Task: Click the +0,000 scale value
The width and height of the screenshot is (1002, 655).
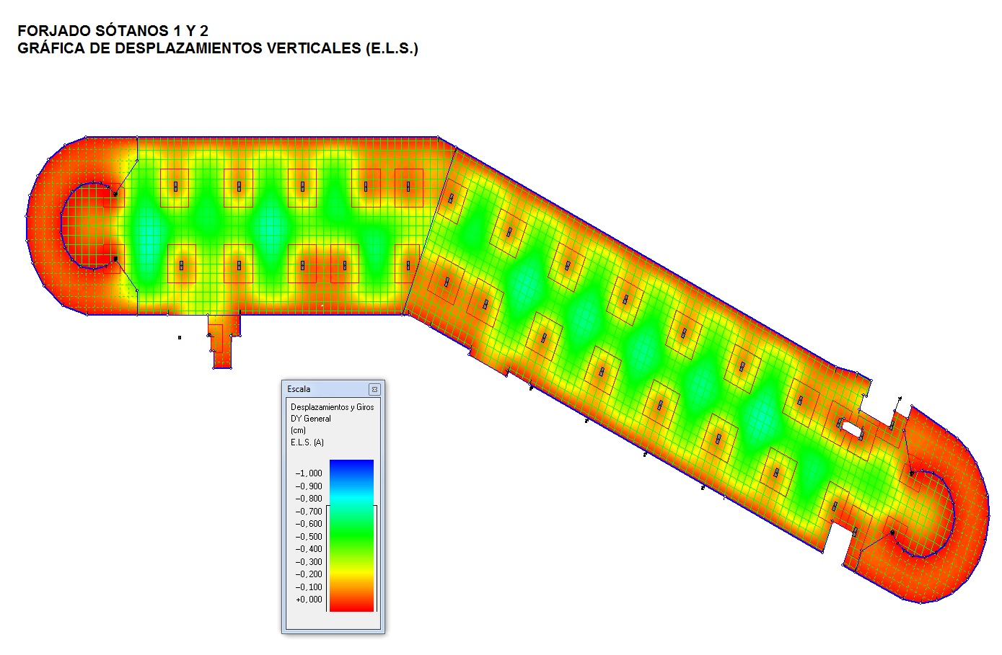Action: point(309,600)
